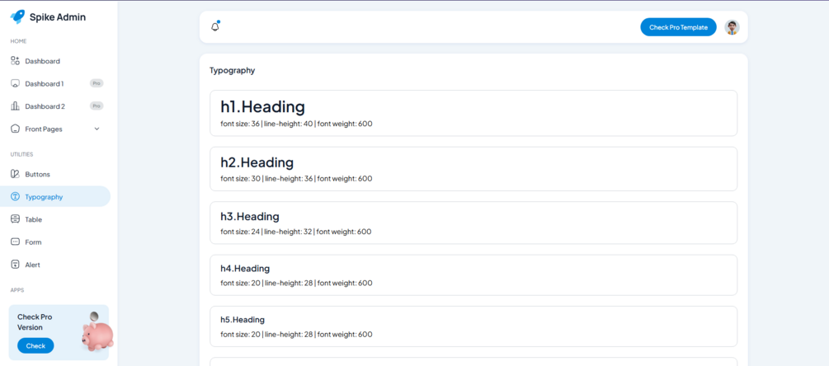Click 'font size: 30' description line
This screenshot has height=366, width=829.
[x=296, y=179]
